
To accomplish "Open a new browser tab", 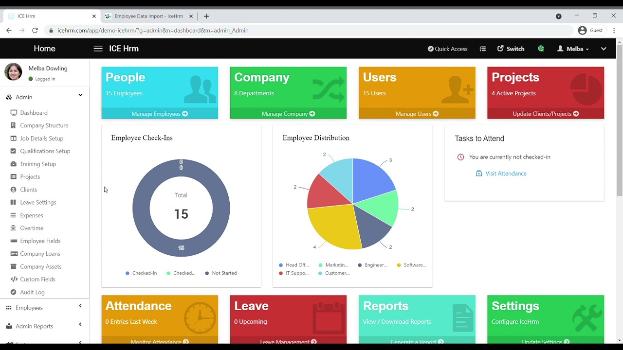I will click(x=206, y=16).
